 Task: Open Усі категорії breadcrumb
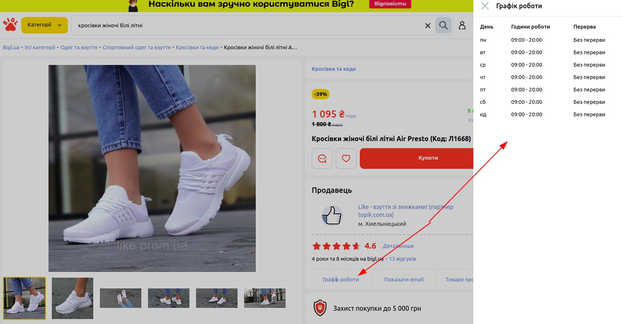click(40, 48)
